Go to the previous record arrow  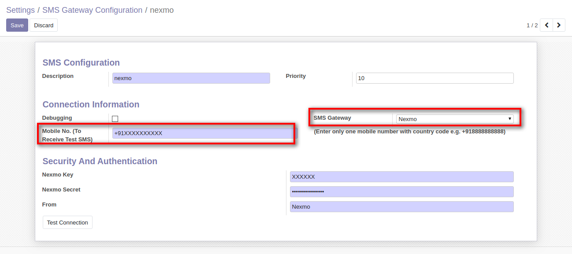point(546,25)
